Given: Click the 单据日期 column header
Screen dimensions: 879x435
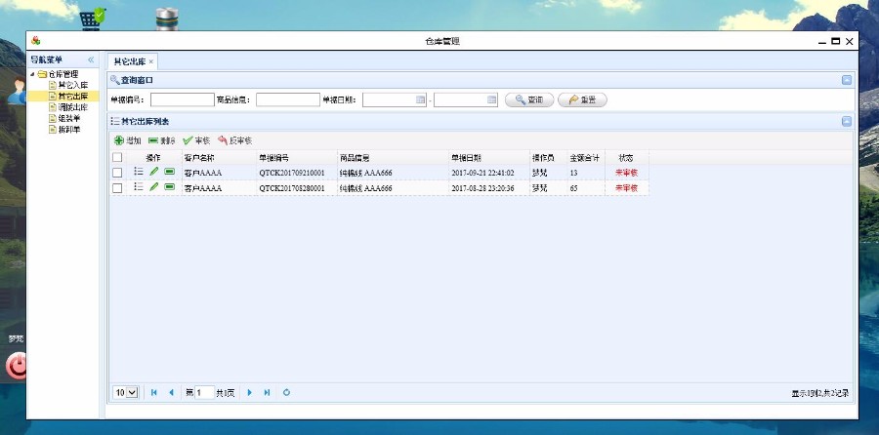Looking at the screenshot, I should tap(489, 158).
